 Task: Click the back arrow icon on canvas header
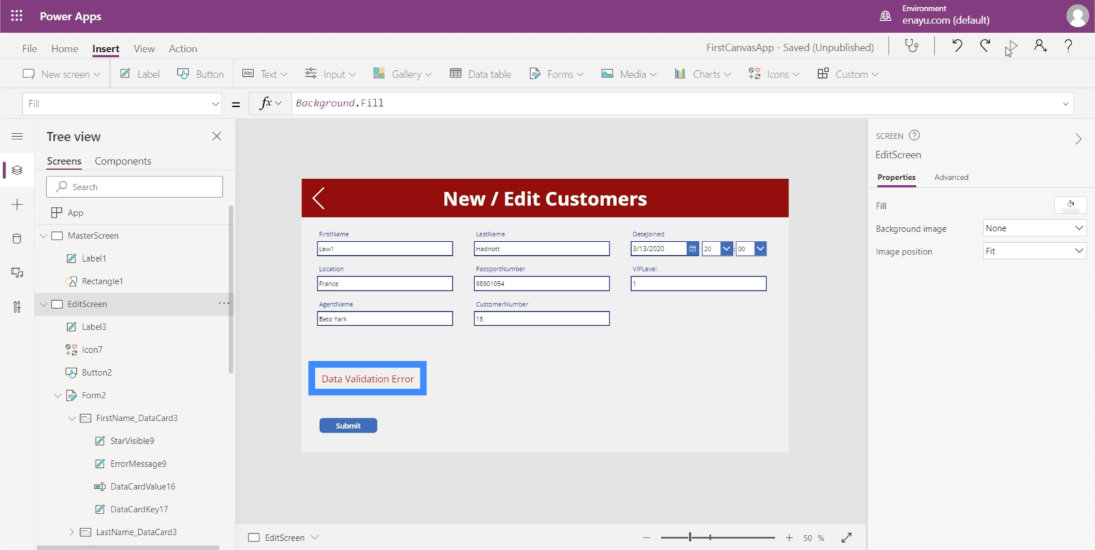pyautogui.click(x=318, y=199)
